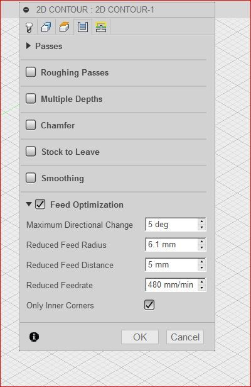The height and width of the screenshot is (387, 251).
Task: Collapse the Feed Optimization section
Action: point(29,204)
